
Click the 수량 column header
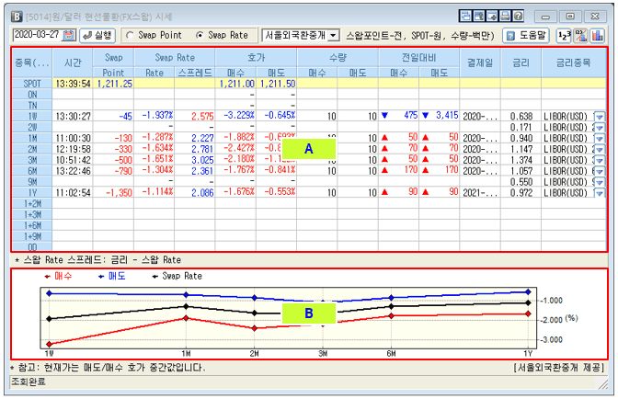pos(338,58)
